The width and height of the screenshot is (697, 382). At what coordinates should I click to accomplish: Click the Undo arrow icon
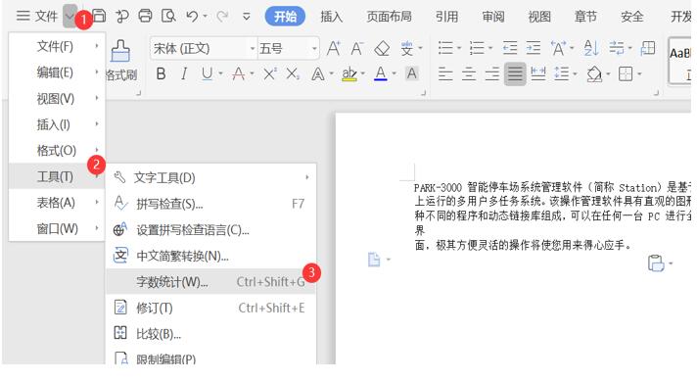[x=192, y=16]
